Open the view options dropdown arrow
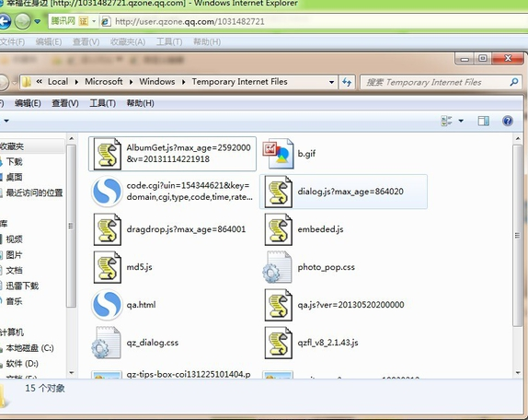Viewport: 528px width, 420px height. tap(461, 121)
